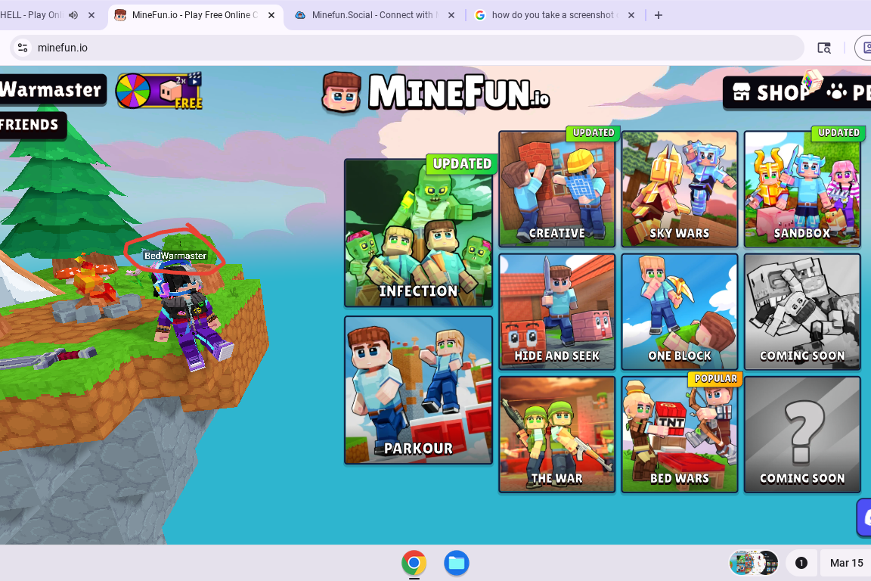871x581 pixels.
Task: Open the Mar 15 date status tray
Action: (x=845, y=563)
